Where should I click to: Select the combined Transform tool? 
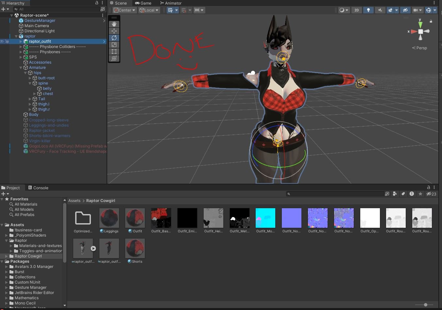[114, 58]
